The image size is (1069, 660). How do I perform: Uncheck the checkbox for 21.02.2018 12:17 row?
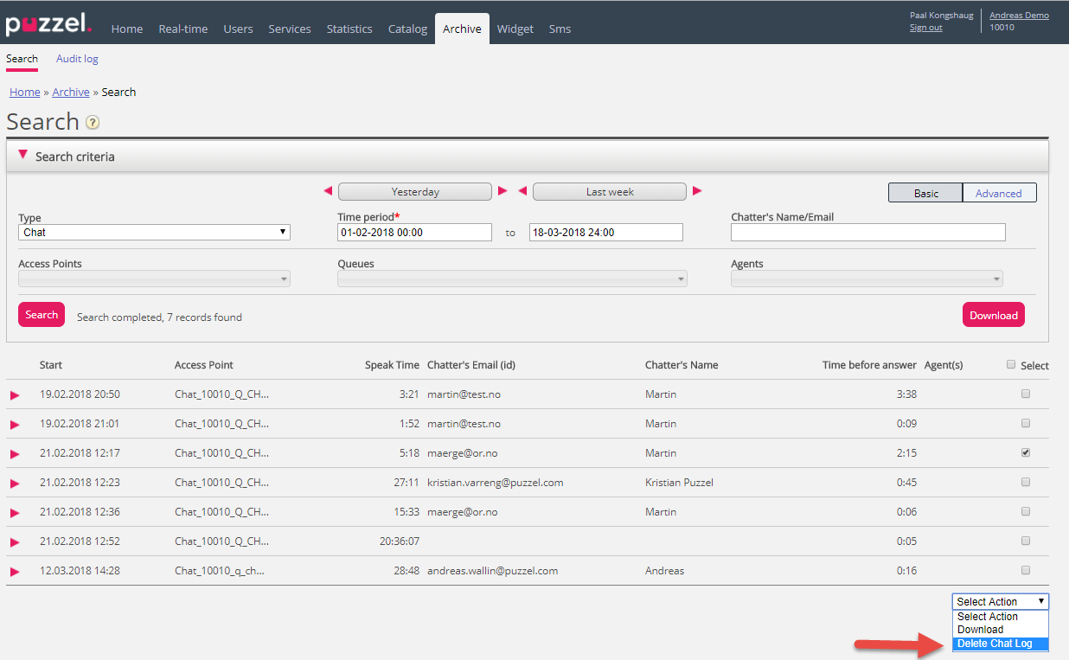coord(1026,452)
